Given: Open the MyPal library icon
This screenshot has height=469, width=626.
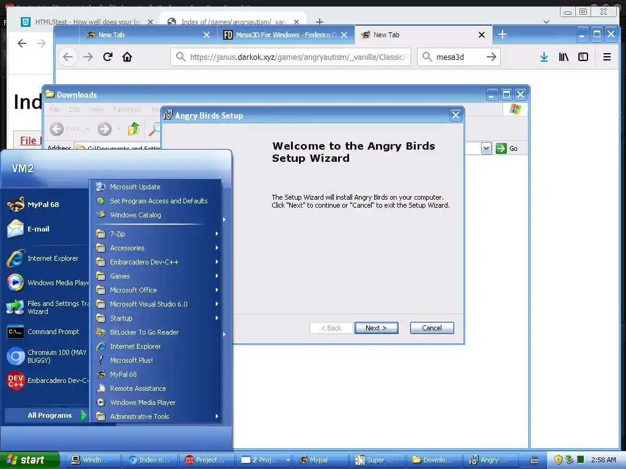Looking at the screenshot, I should pyautogui.click(x=564, y=57).
